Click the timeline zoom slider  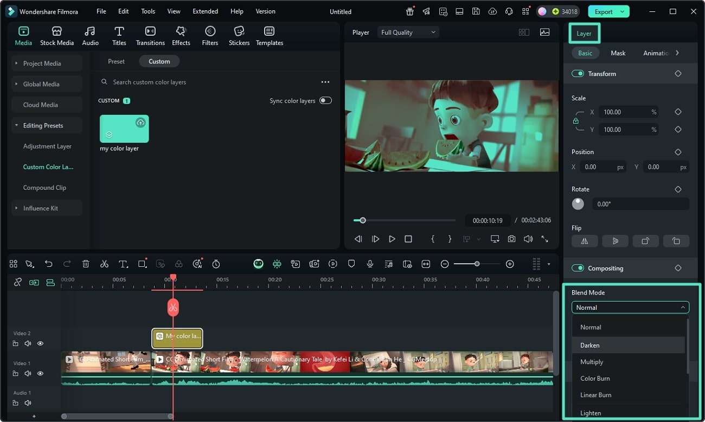477,264
